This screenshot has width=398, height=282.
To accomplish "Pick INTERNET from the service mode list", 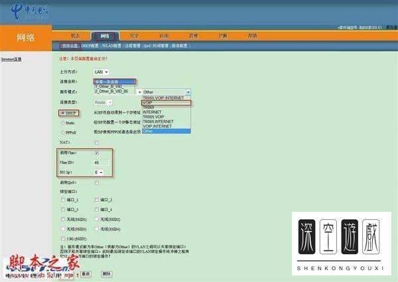I will [x=166, y=112].
